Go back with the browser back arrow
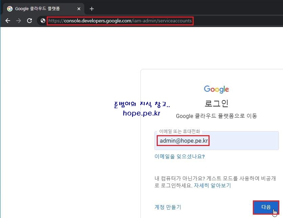The height and width of the screenshot is (218, 283). 8,21
